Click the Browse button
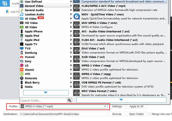 [117, 114]
